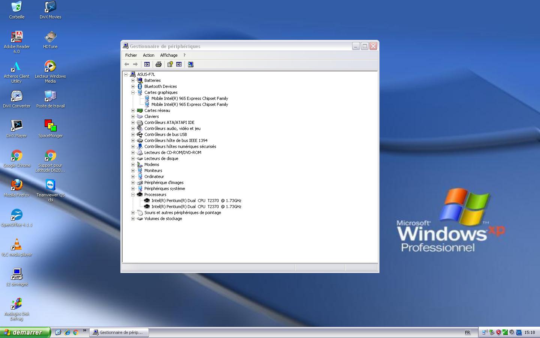Select Périphériques système item
The image size is (540, 338).
coord(165,189)
